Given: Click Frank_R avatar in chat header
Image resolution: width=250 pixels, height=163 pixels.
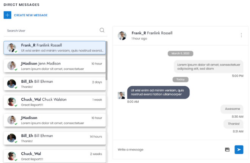Looking at the screenshot, I should point(122,36).
